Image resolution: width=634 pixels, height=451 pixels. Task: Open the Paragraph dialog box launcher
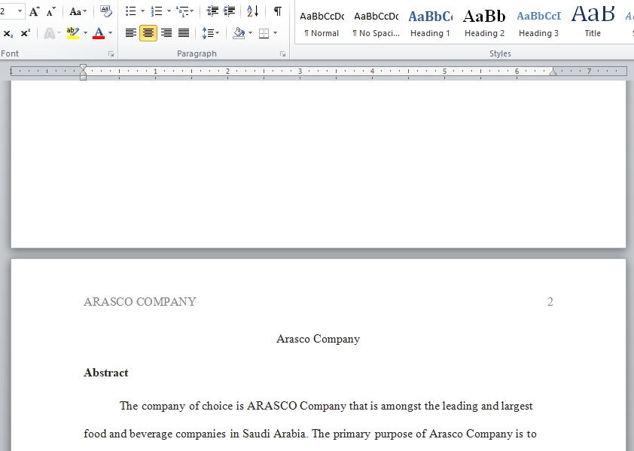[282, 53]
